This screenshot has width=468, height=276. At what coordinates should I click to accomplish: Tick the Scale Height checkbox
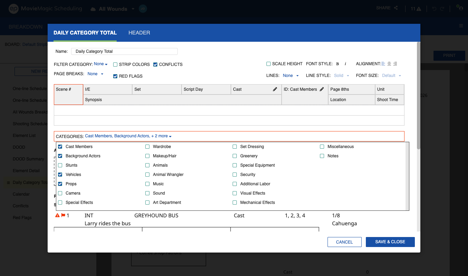pos(269,64)
